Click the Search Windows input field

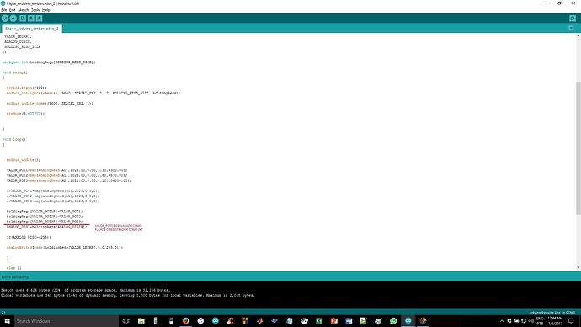coord(67,321)
